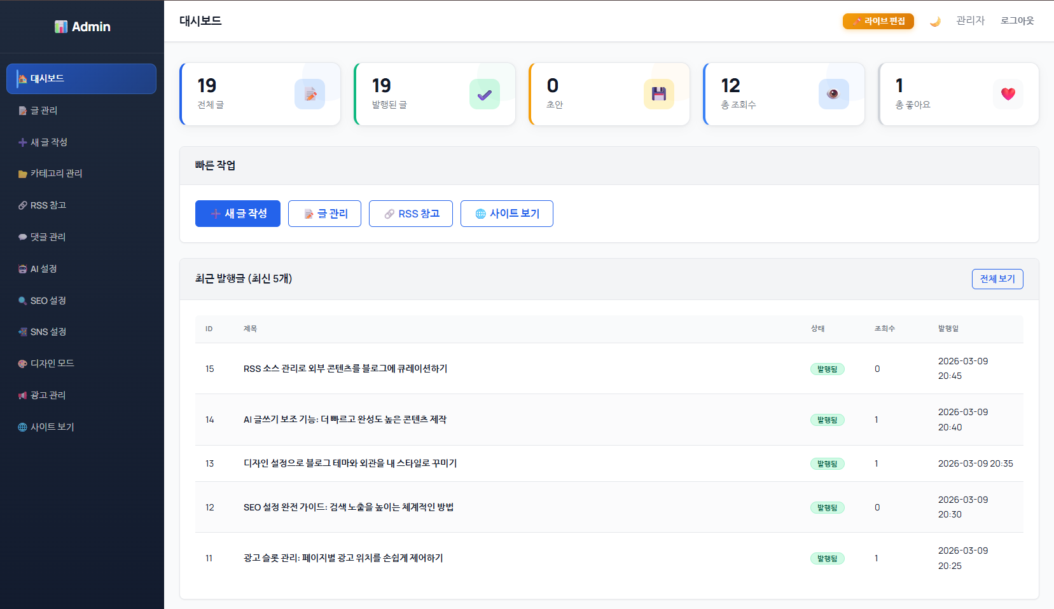Click the 발행된 글 checkmark icon

(484, 94)
